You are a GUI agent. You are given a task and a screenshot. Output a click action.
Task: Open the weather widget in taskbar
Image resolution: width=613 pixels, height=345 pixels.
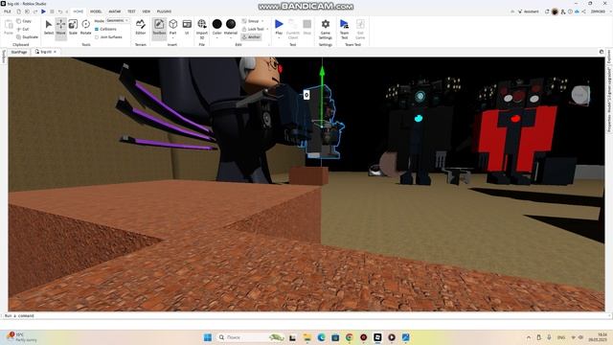pos(21,337)
